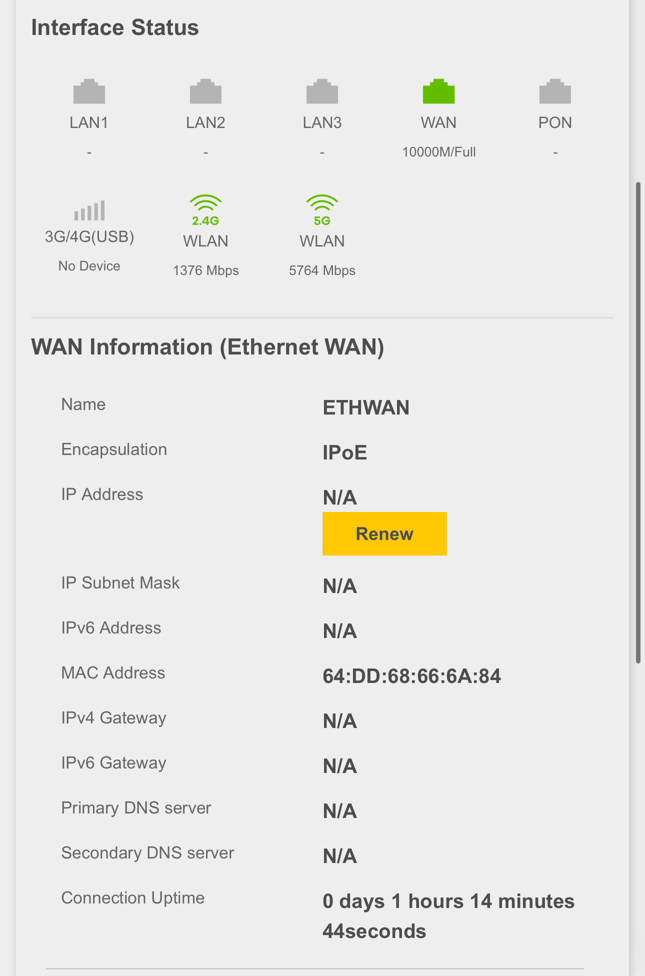Click the 1376 Mbps WLAN speed text
Image resolution: width=645 pixels, height=976 pixels.
click(205, 270)
